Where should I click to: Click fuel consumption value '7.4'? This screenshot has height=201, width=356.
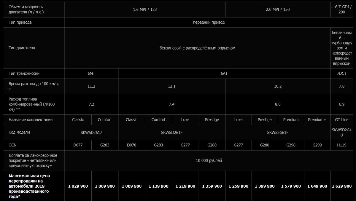tap(172, 104)
